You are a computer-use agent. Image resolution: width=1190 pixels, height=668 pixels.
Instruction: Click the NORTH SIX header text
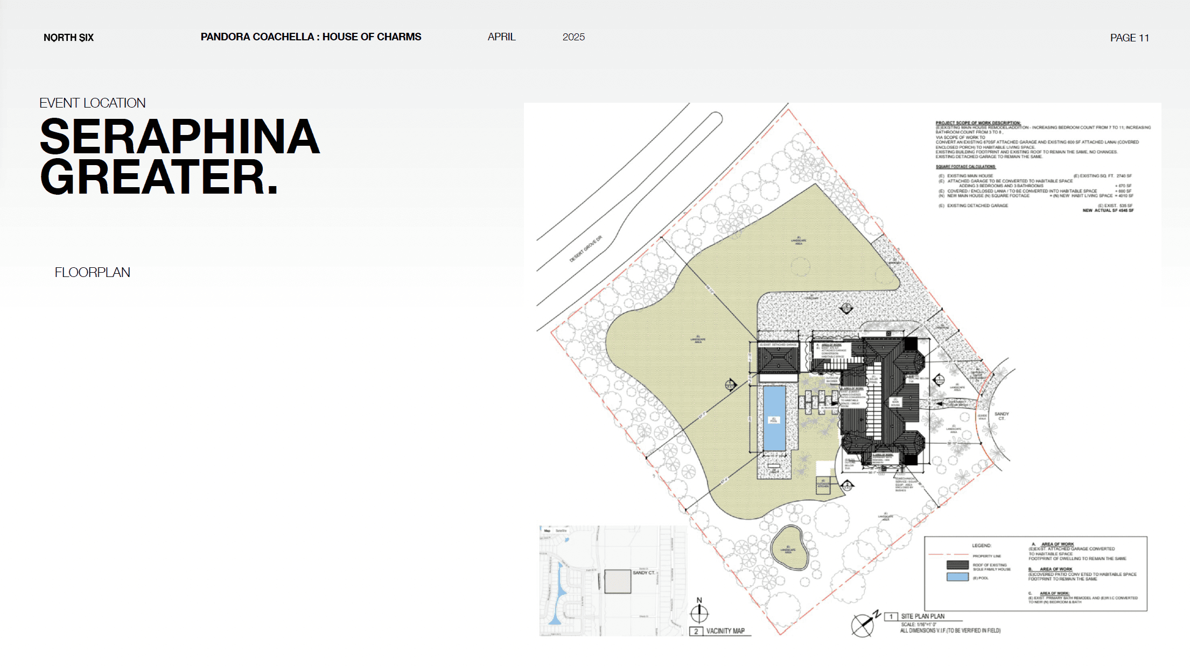point(68,38)
